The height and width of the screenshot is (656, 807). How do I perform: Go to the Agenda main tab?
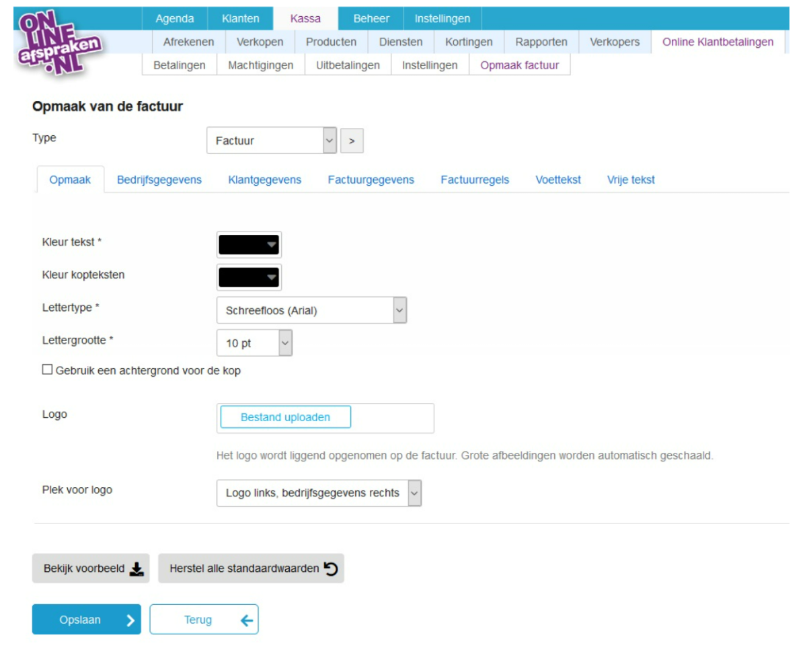click(x=175, y=18)
